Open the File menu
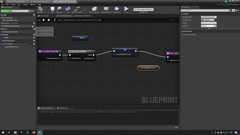 pos(3,4)
